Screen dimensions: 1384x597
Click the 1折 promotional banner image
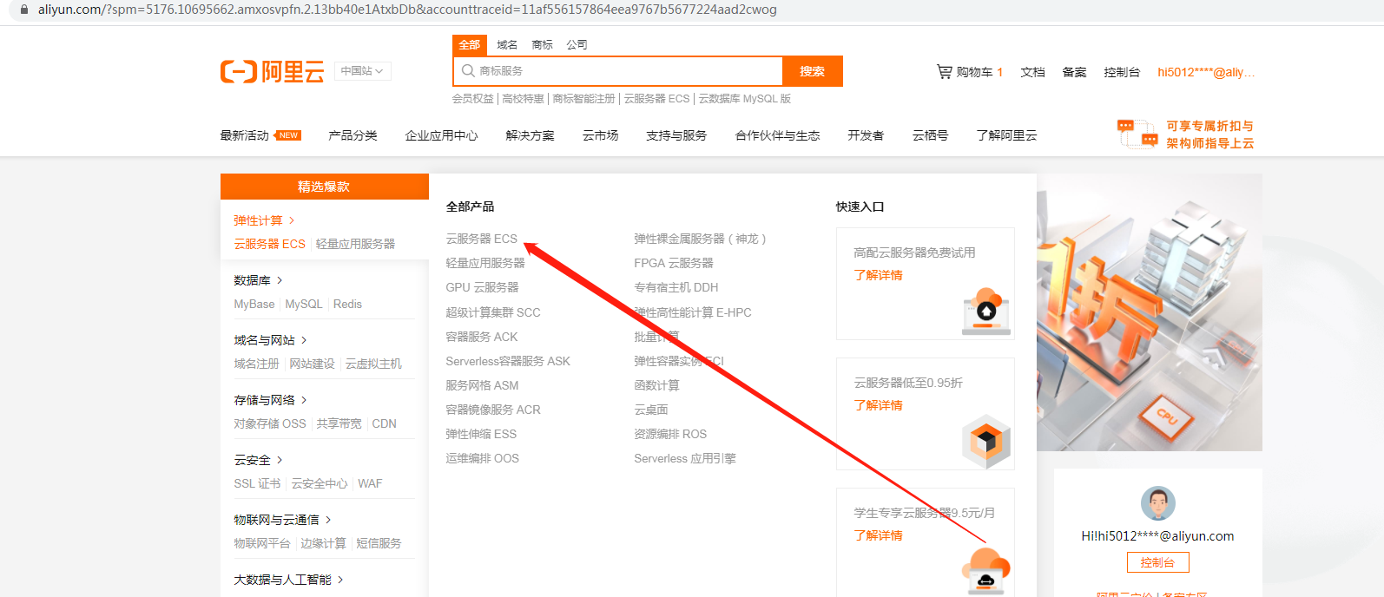point(1150,312)
